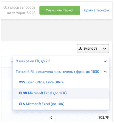Click the green Улучшить тариф button

point(60,10)
